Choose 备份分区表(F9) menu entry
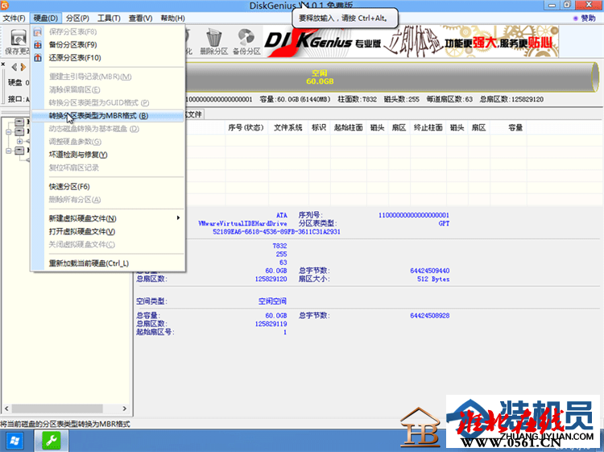The width and height of the screenshot is (604, 452). (107, 44)
